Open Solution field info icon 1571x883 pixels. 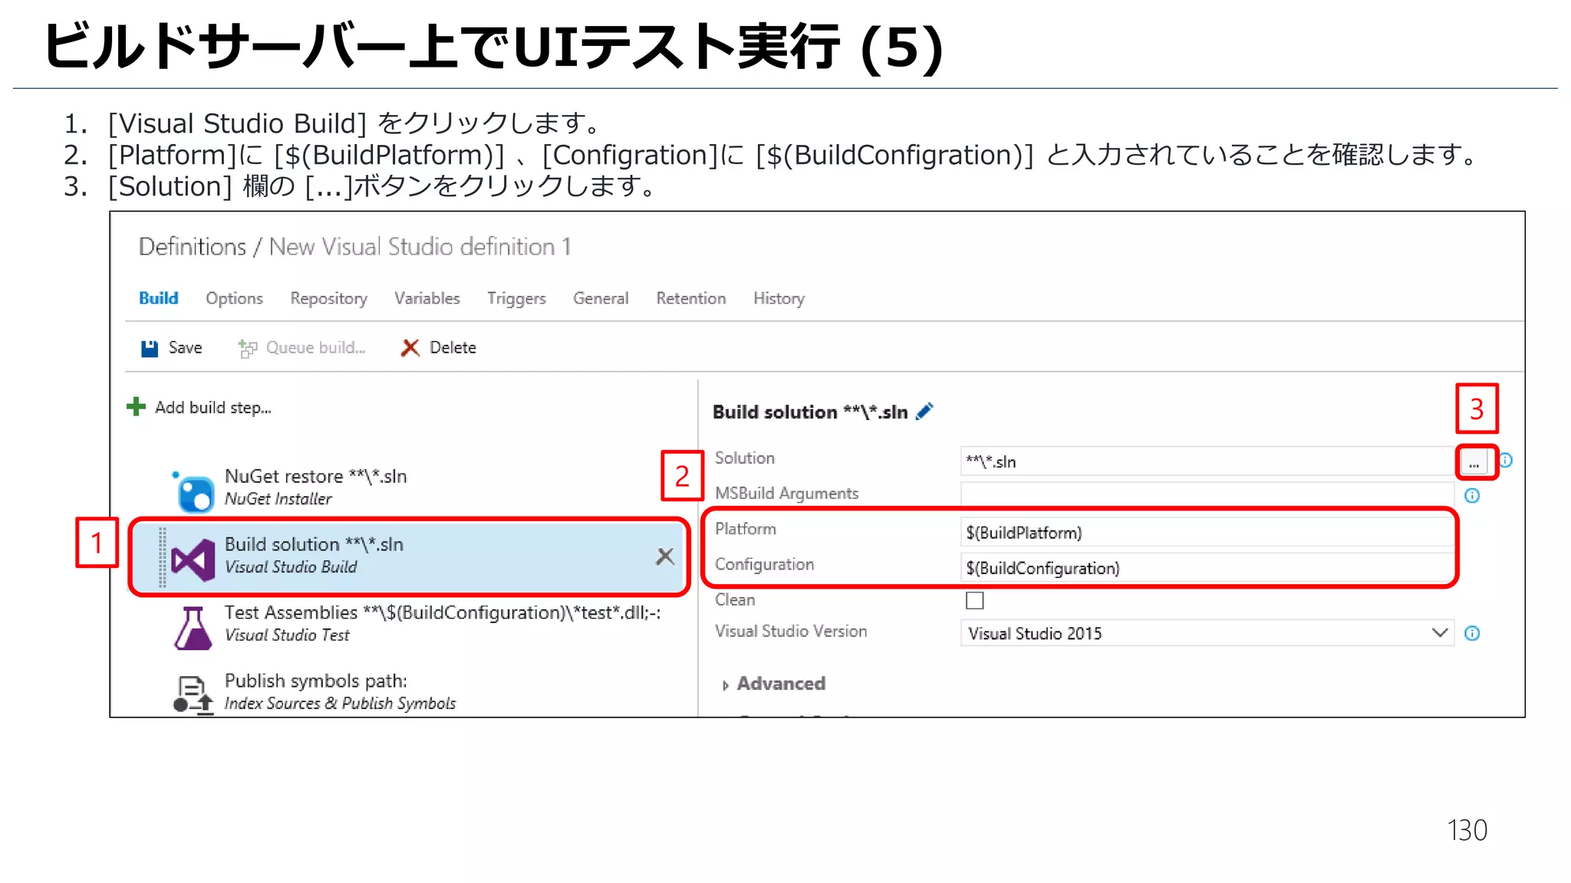[x=1506, y=460]
